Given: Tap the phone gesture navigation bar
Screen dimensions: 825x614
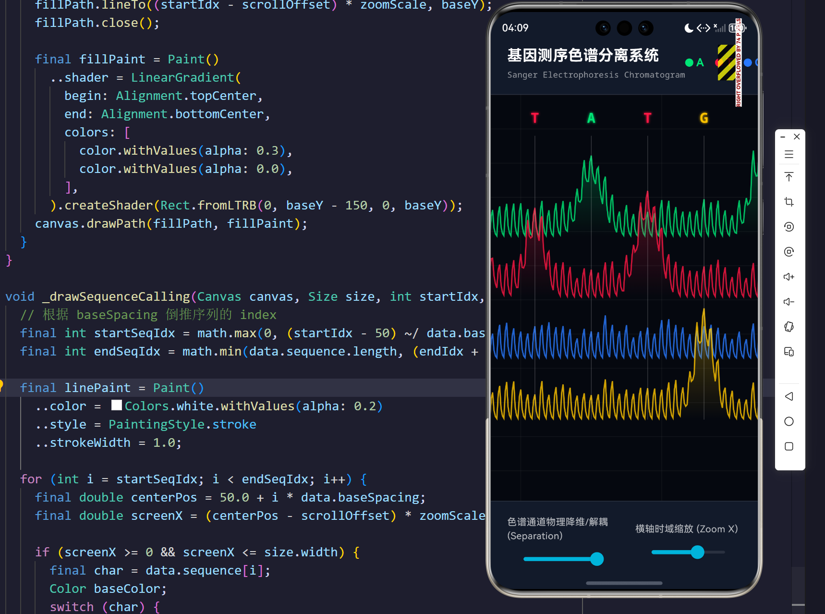Looking at the screenshot, I should 624,583.
